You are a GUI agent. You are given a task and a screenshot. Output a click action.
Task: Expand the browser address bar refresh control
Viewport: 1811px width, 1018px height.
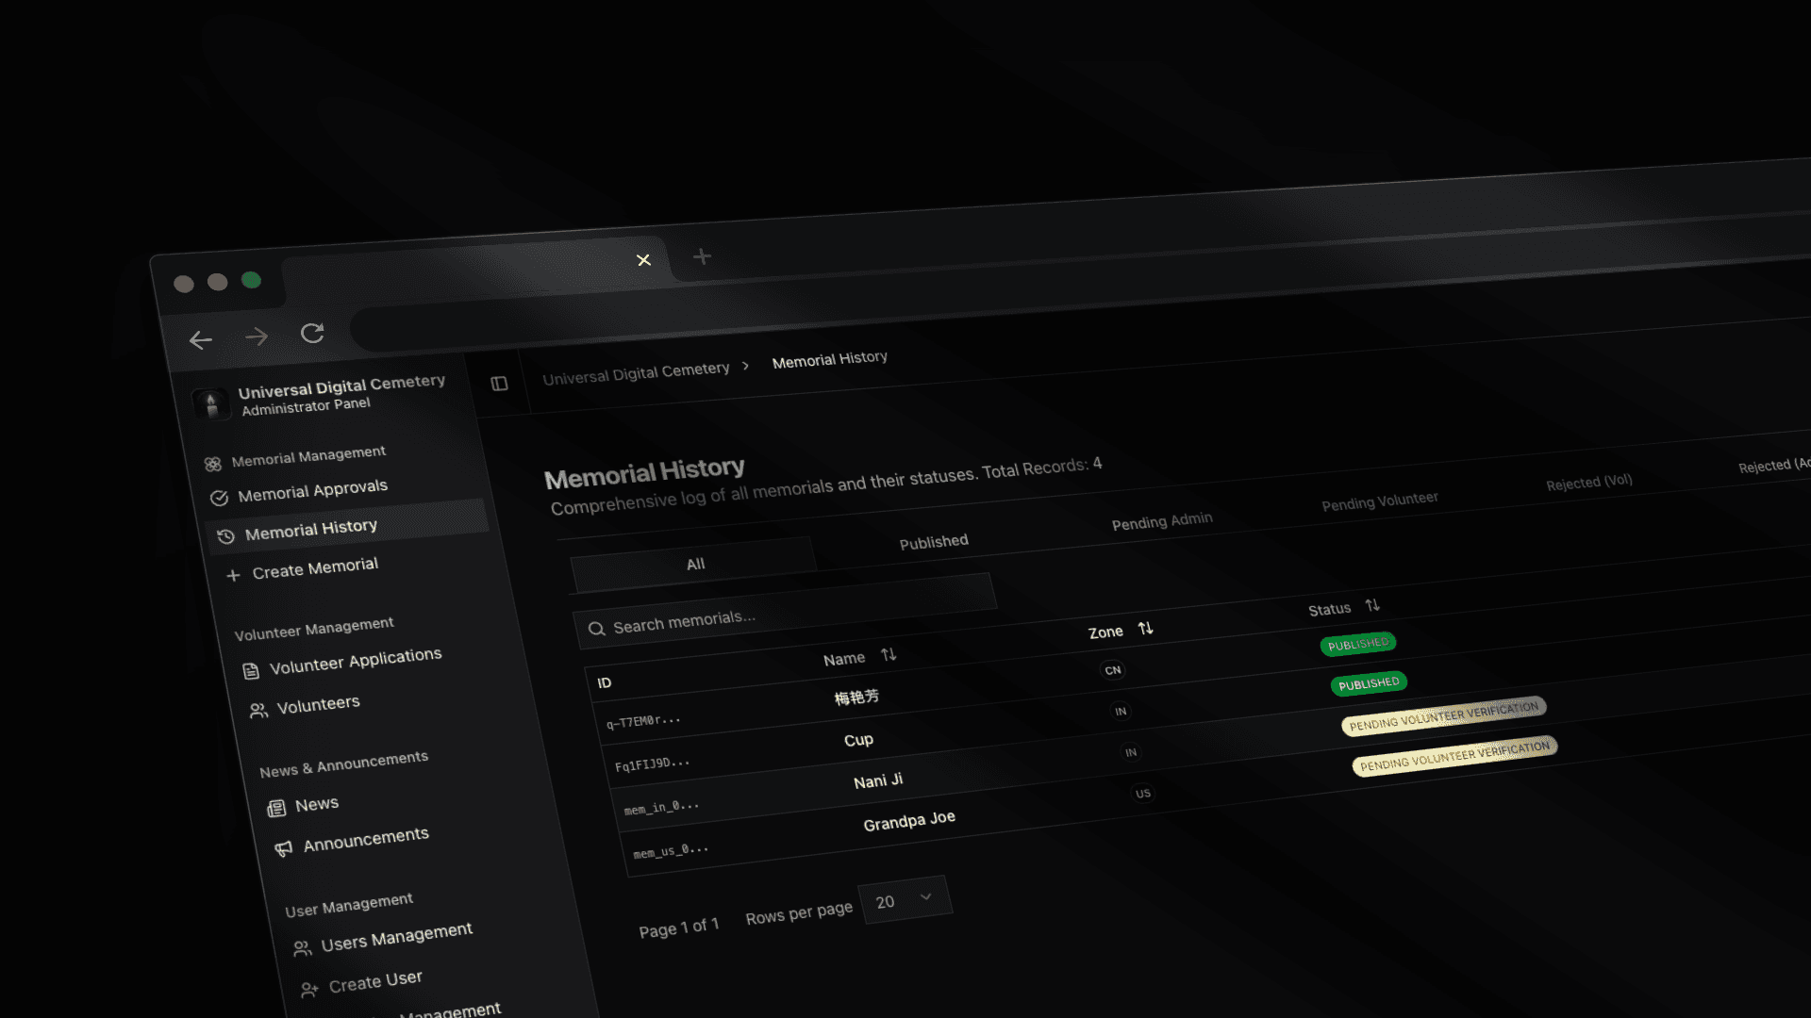311,334
